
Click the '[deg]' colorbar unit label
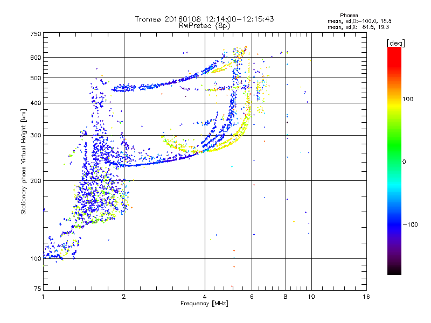(x=395, y=43)
